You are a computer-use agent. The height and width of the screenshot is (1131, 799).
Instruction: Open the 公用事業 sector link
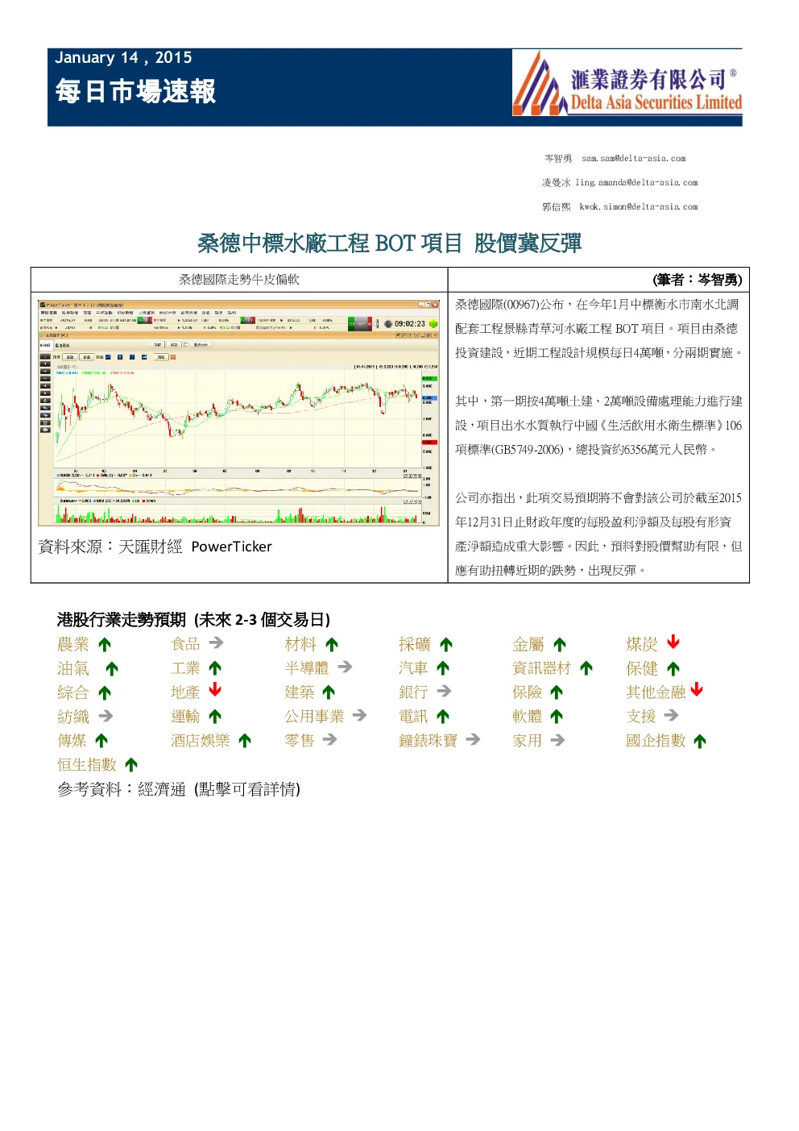[314, 717]
